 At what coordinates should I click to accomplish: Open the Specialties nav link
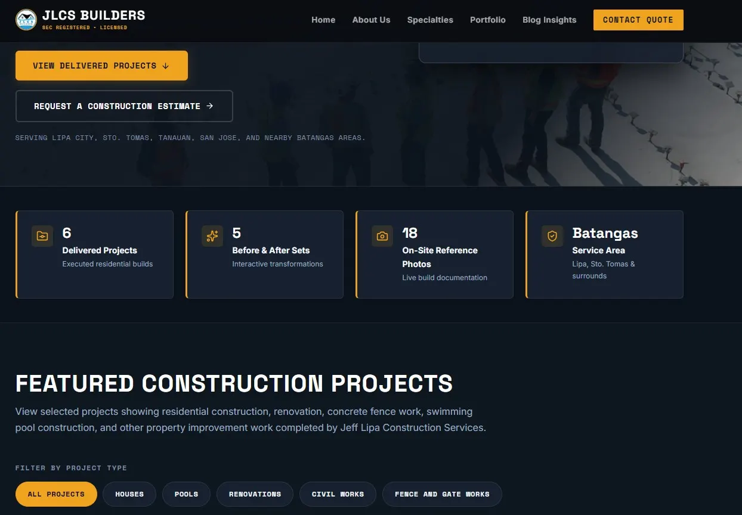[x=430, y=20]
